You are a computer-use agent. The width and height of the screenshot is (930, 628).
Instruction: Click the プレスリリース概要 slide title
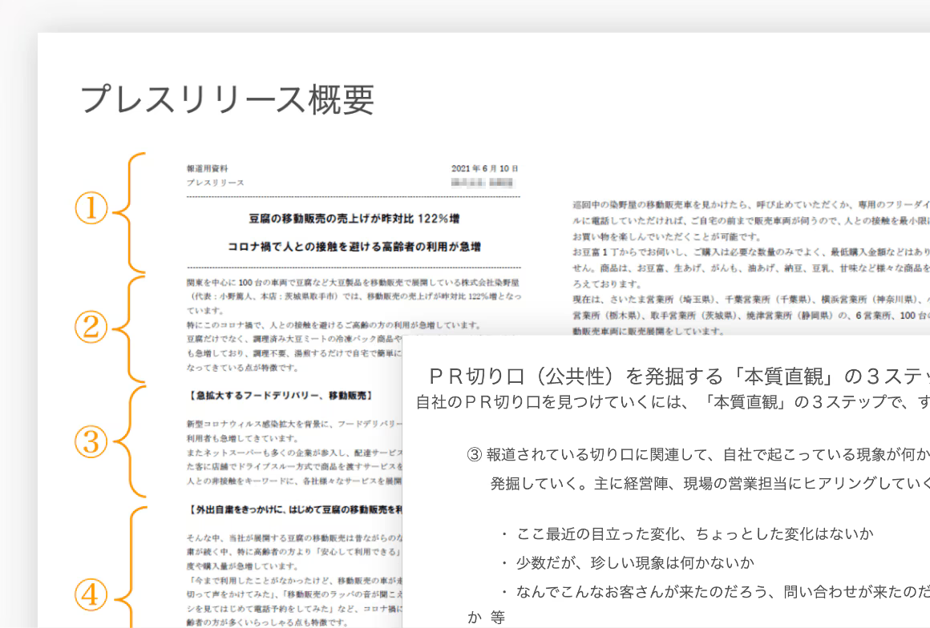pos(227,99)
